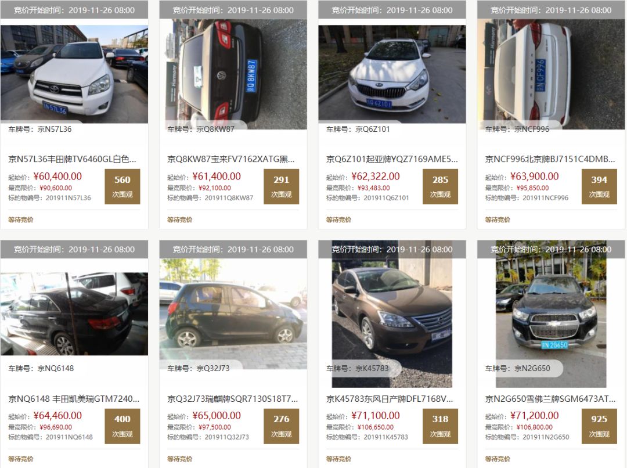Open listing title 京K45783东风日产牌DFL7168V
This screenshot has width=627, height=468.
click(x=390, y=399)
